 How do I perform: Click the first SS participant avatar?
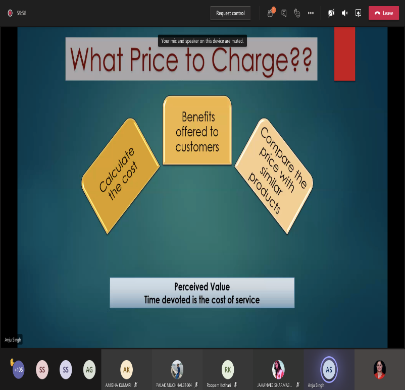click(x=42, y=369)
